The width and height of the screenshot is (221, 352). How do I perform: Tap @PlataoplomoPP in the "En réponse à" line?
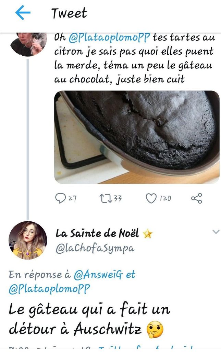[x=49, y=289]
